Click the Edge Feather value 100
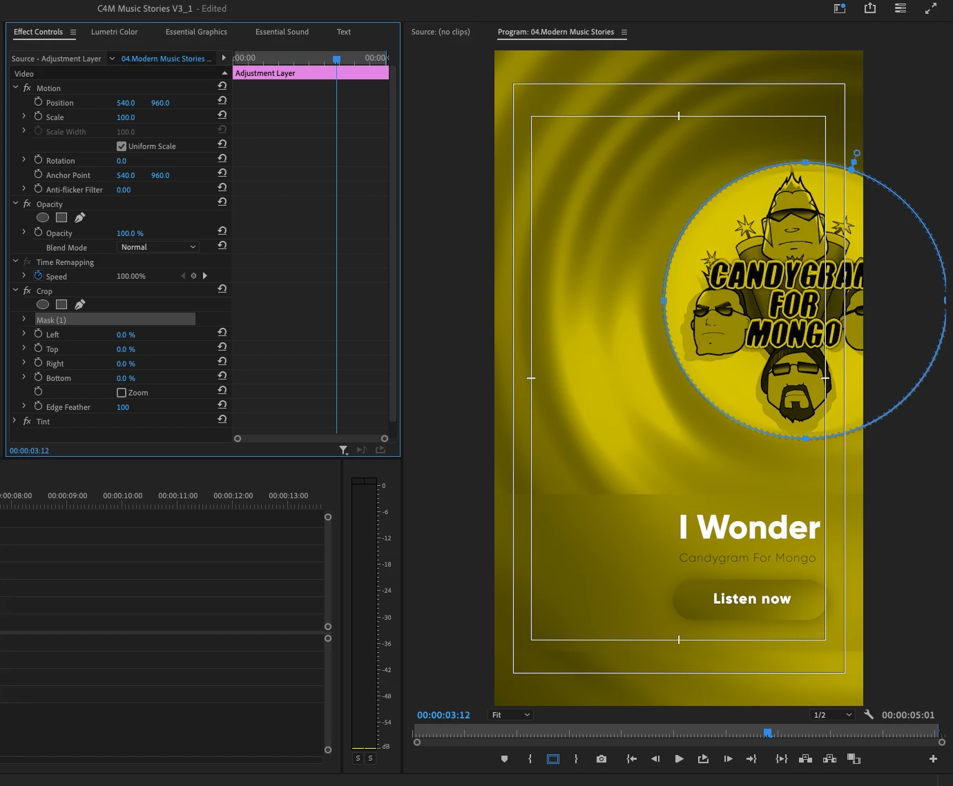 tap(123, 407)
